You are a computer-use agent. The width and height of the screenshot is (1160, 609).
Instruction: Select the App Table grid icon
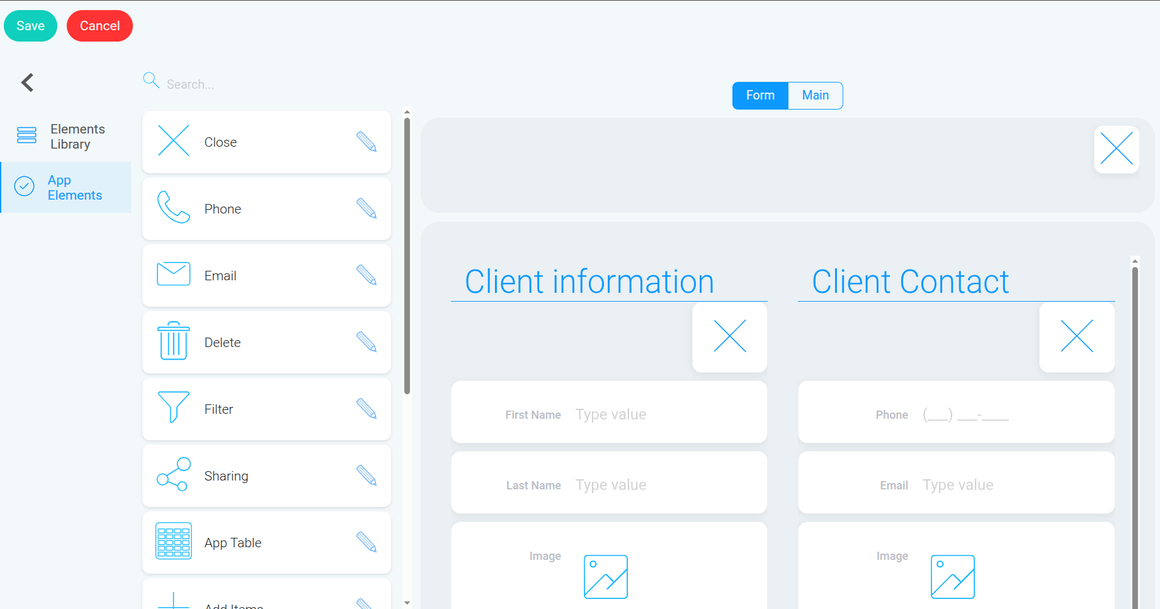point(173,541)
